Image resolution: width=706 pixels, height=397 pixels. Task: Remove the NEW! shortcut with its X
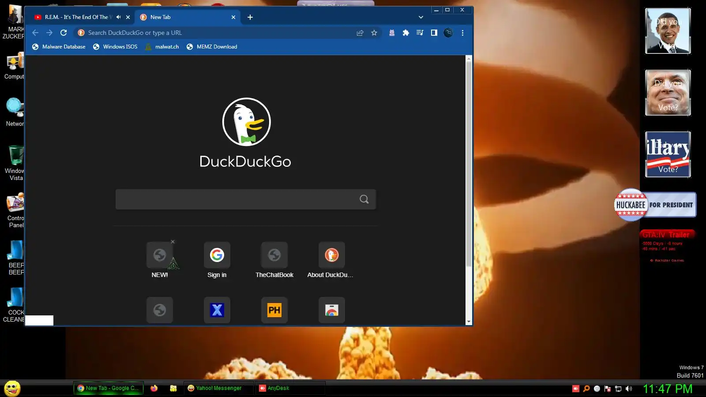coord(173,242)
